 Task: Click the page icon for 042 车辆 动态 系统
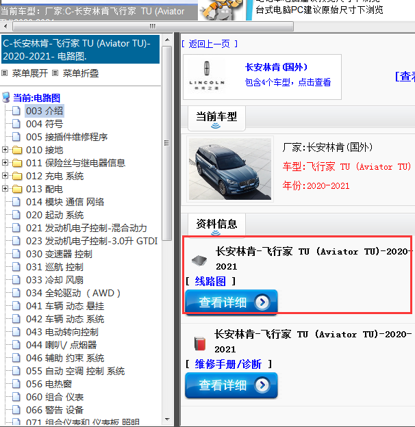[x=16, y=319]
